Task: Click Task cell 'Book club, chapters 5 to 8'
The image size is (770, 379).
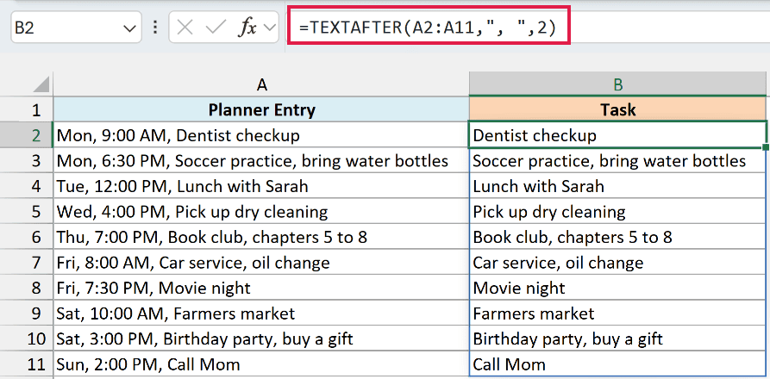Action: click(617, 237)
